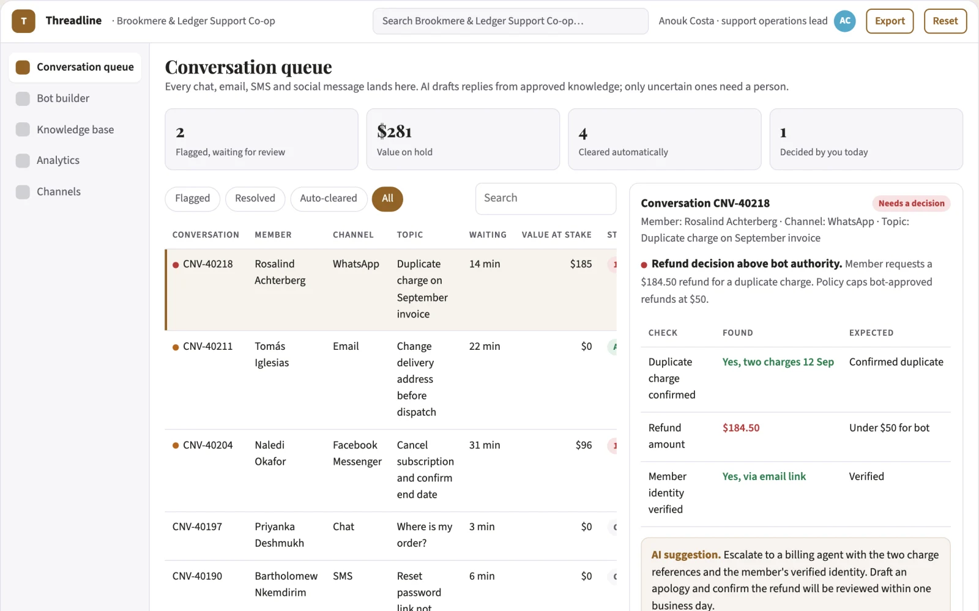Select the Auto-cleared filter
The width and height of the screenshot is (979, 611).
click(x=329, y=199)
